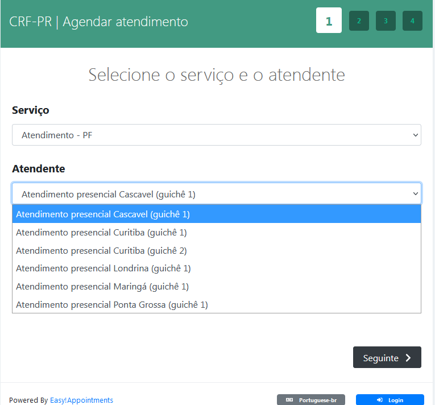Click the step 4 indicator box
The image size is (435, 405).
412,20
